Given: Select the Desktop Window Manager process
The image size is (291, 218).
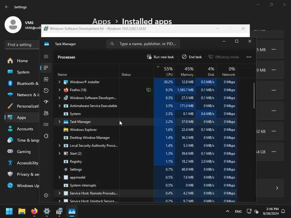Looking at the screenshot, I should pyautogui.click(x=145, y=138).
